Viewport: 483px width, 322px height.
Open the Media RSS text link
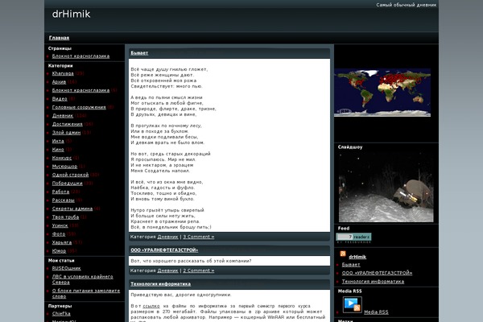pos(376,312)
